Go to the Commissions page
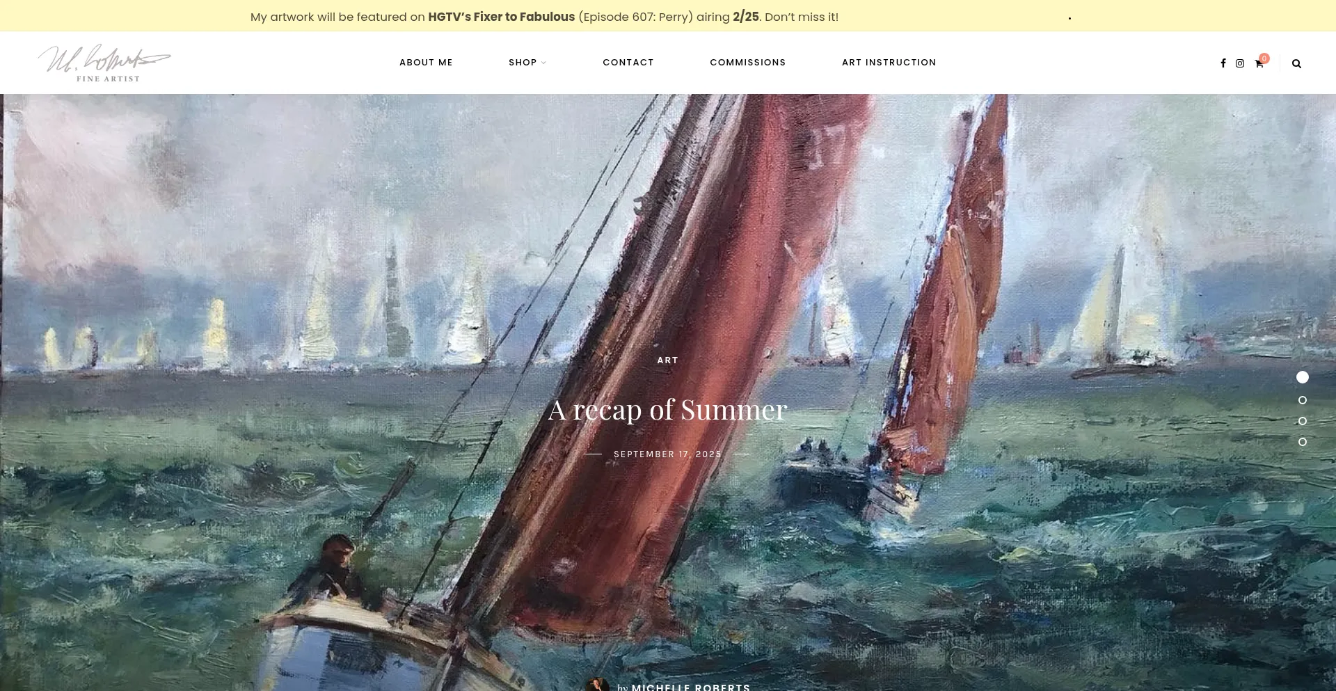The height and width of the screenshot is (691, 1336). (748, 63)
